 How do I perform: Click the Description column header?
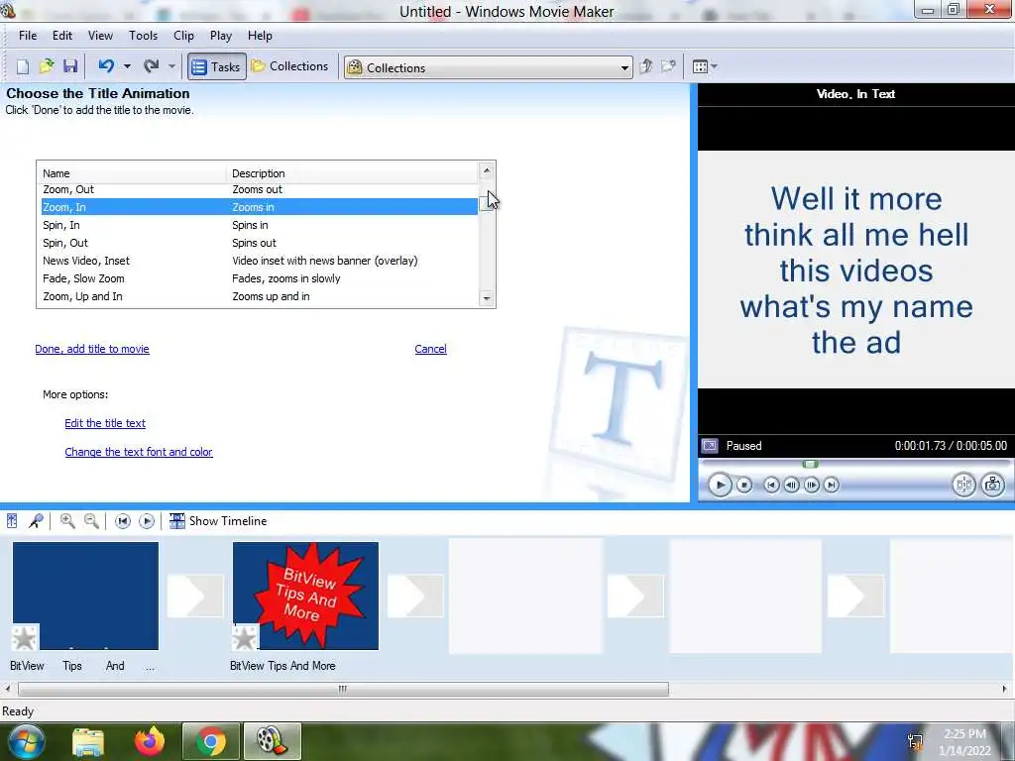pyautogui.click(x=352, y=173)
